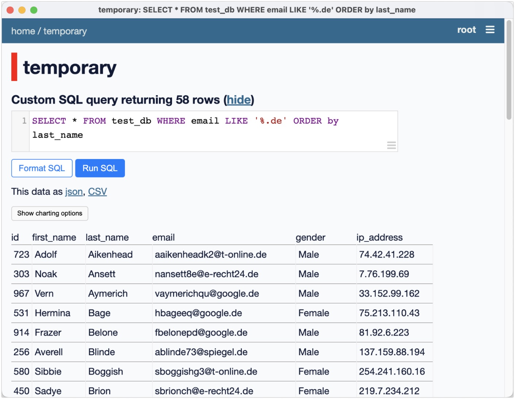This screenshot has height=399, width=515.
Task: Select last name Brion cell
Action: coord(119,390)
